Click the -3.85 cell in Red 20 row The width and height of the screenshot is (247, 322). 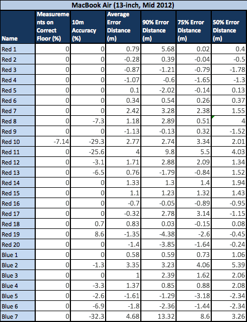tap(158, 245)
